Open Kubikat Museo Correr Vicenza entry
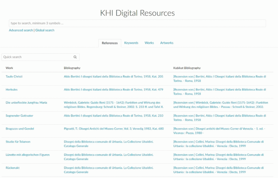The height and width of the screenshot is (178, 278). 219,131
